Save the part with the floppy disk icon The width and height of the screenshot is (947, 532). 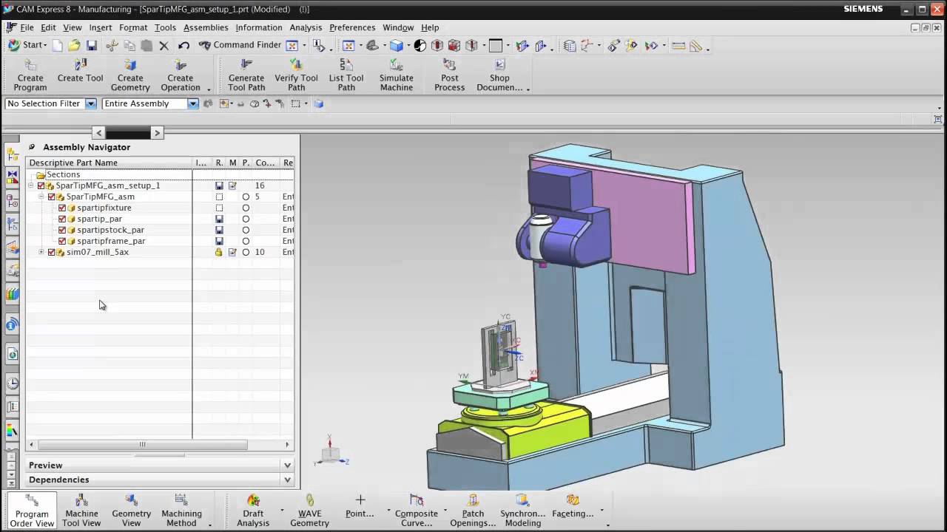92,45
